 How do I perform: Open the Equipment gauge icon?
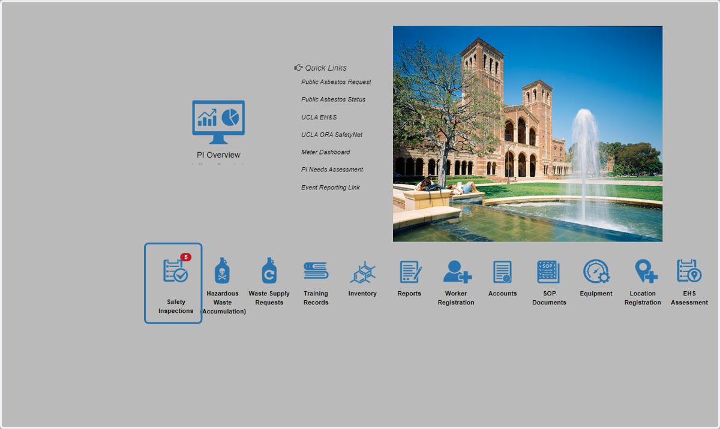tap(596, 271)
